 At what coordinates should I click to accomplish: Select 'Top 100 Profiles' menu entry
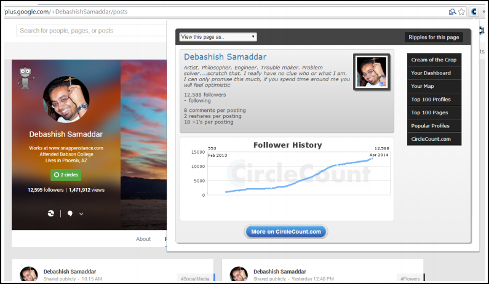pyautogui.click(x=434, y=100)
